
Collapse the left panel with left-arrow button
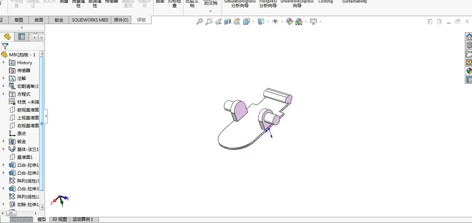[x=430, y=22]
